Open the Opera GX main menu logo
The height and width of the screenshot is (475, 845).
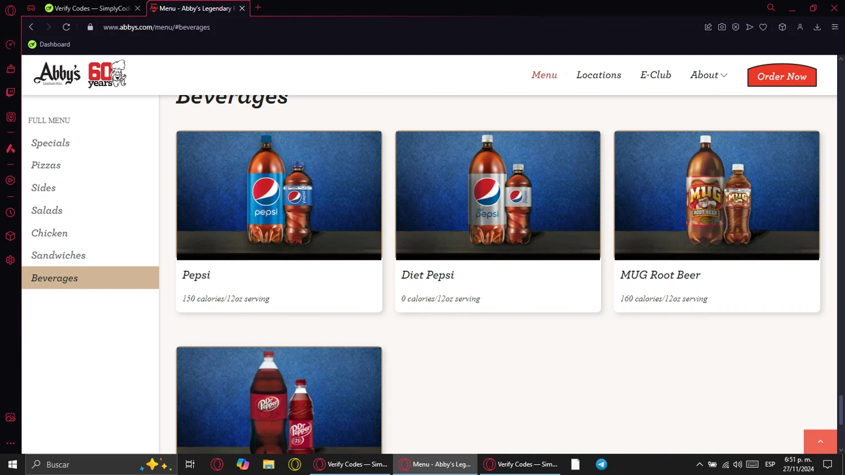tap(10, 10)
